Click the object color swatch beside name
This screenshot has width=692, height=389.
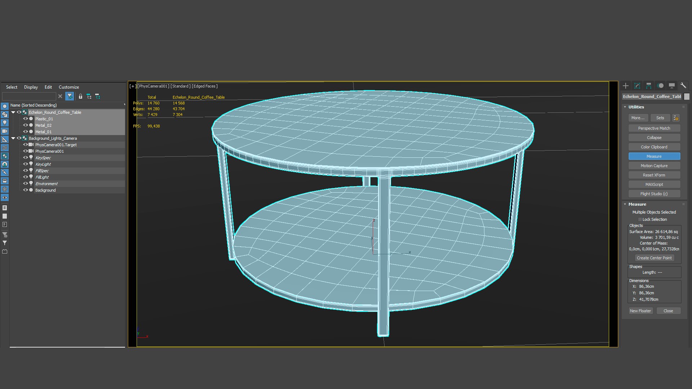pyautogui.click(x=687, y=97)
